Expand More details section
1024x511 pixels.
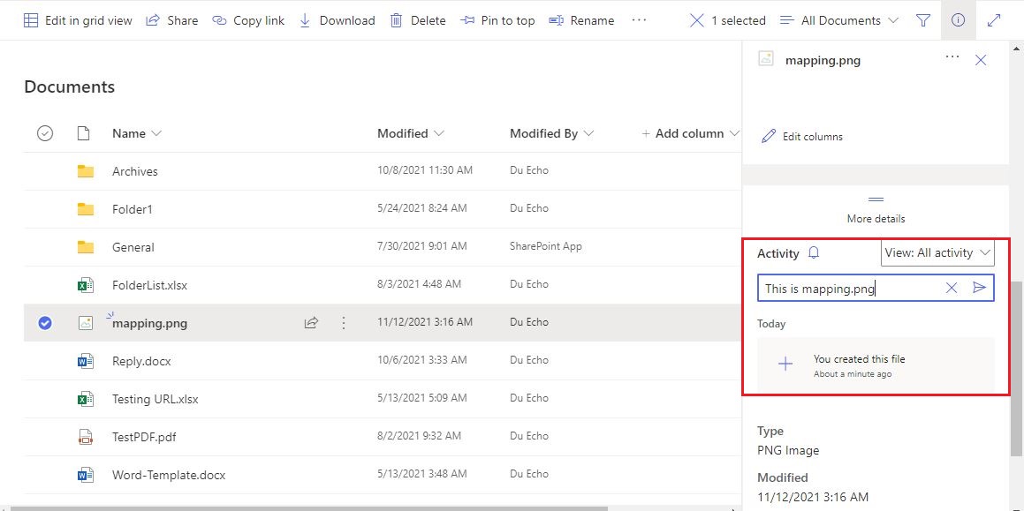click(x=876, y=210)
